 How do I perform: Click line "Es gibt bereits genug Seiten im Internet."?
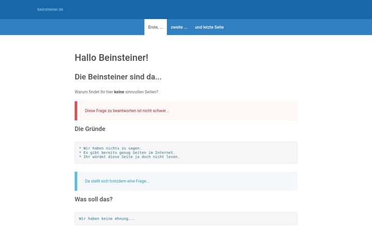click(x=127, y=153)
